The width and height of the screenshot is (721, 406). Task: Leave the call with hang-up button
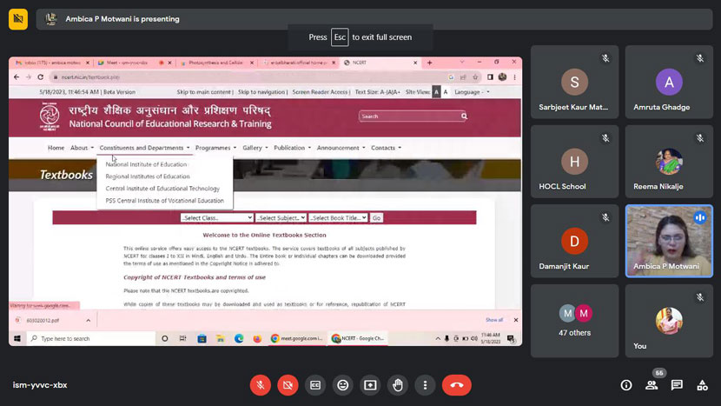pos(457,385)
